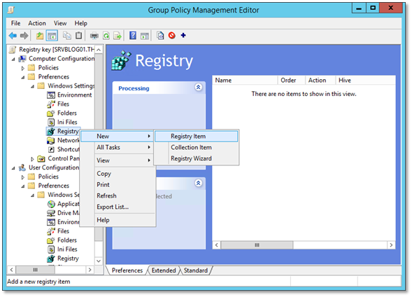The height and width of the screenshot is (297, 412).
Task: Switch to the Preferences tab
Action: tap(127, 270)
